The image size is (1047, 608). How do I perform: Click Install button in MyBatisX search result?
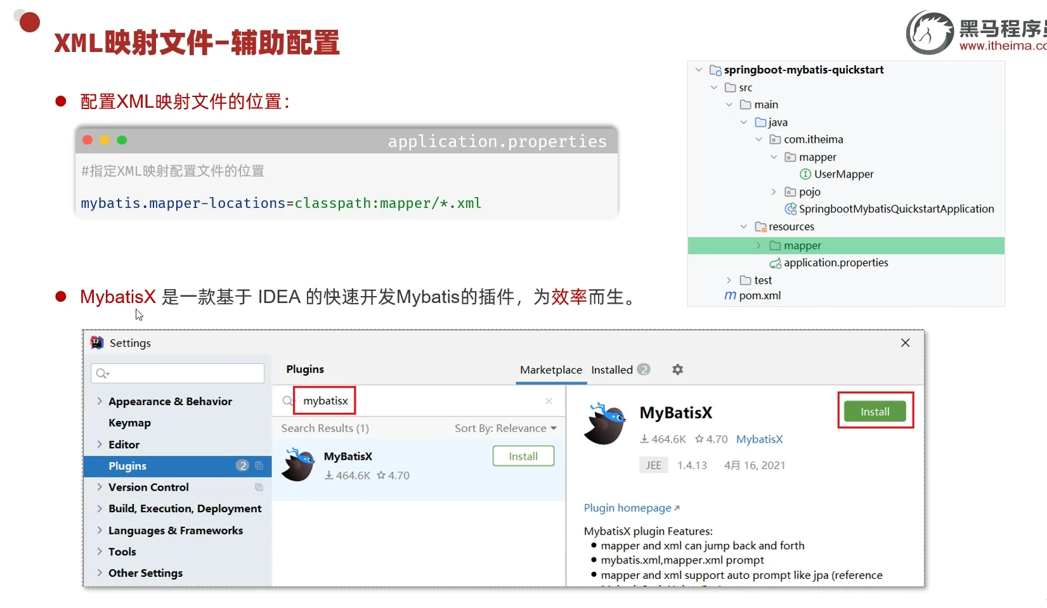[x=523, y=456]
